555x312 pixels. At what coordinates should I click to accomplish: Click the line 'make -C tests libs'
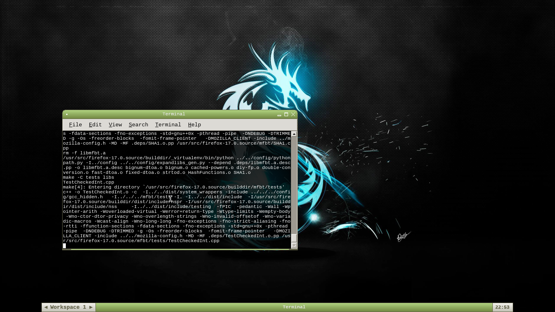pos(89,178)
